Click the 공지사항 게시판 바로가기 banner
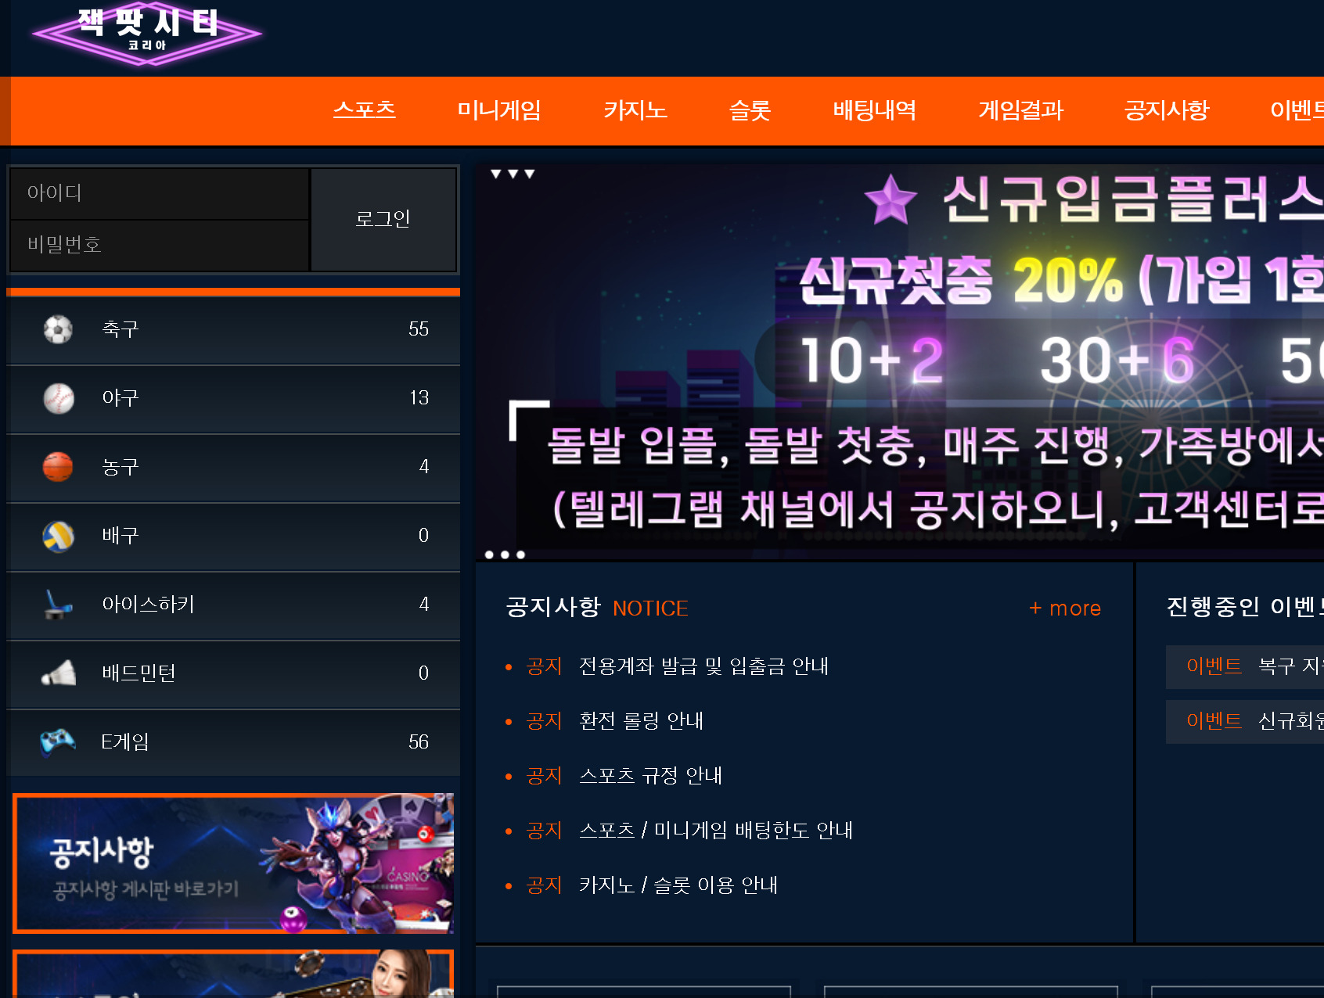Screen dimensions: 1324x998 (x=232, y=863)
